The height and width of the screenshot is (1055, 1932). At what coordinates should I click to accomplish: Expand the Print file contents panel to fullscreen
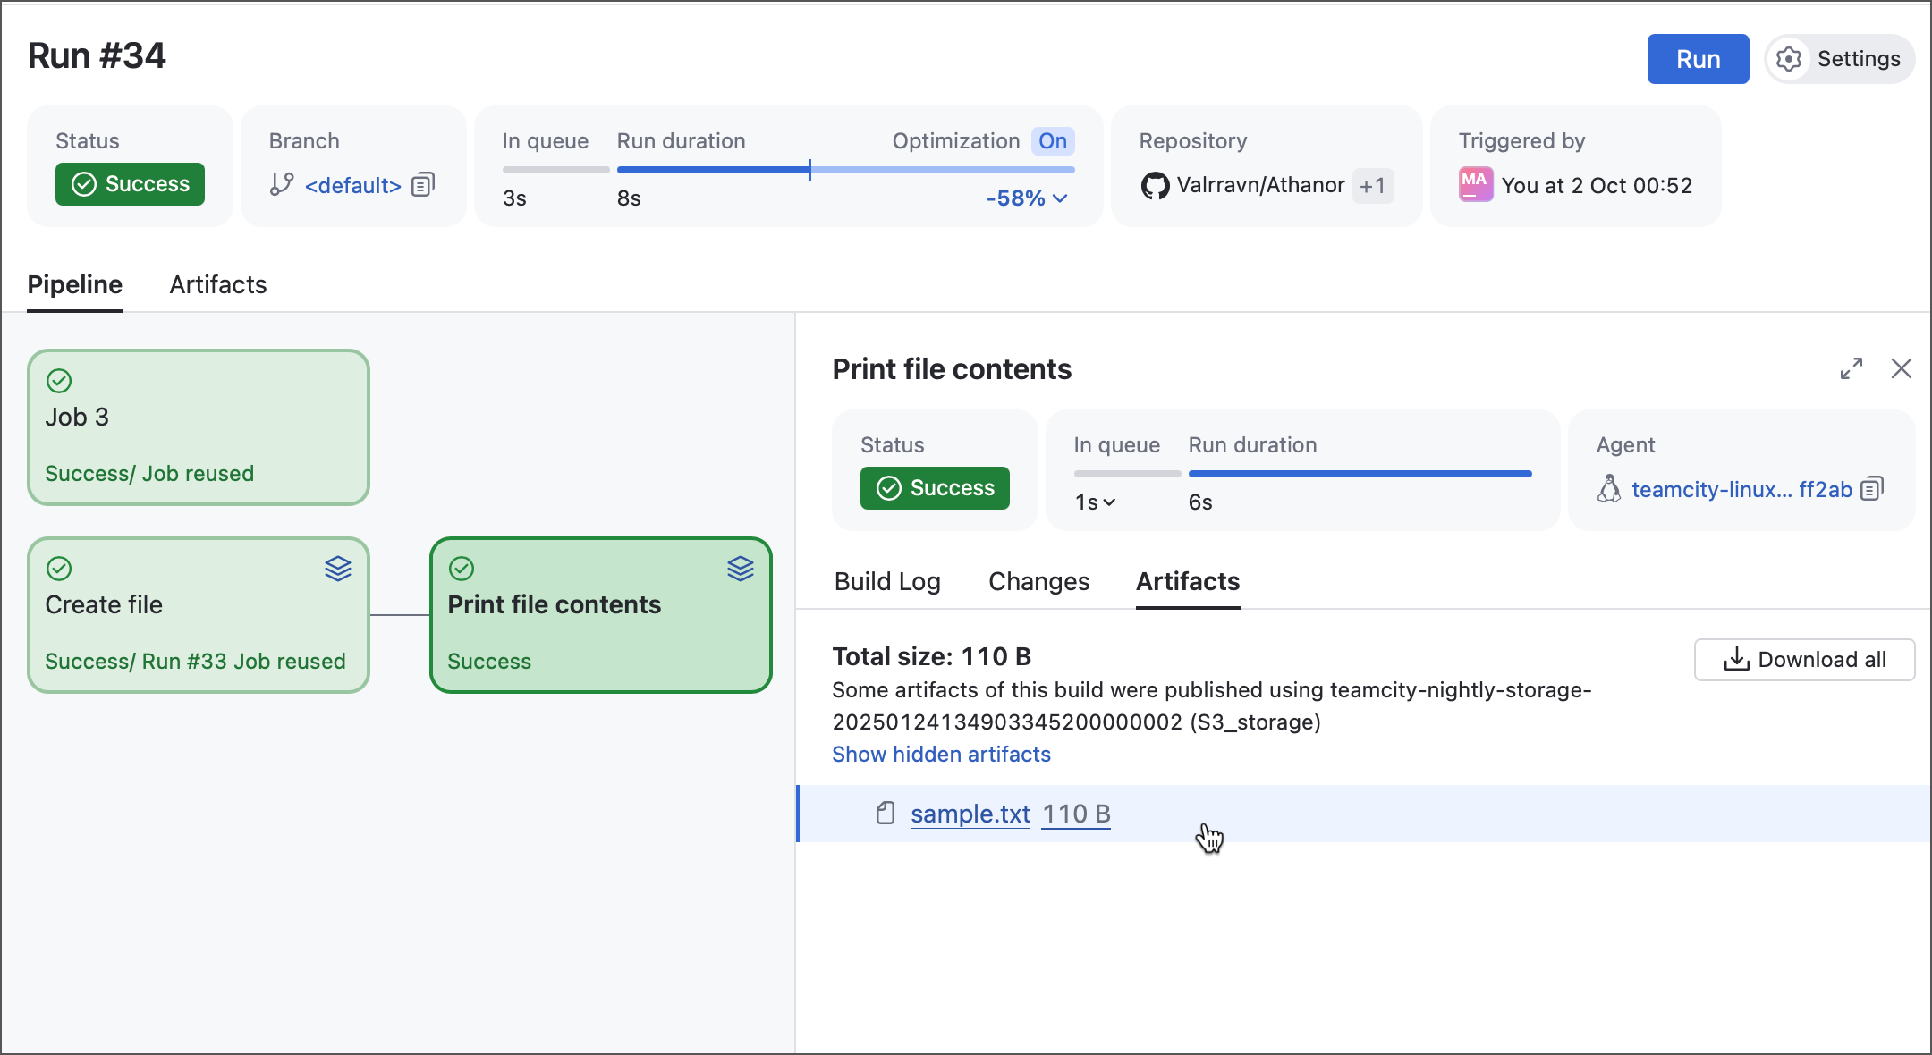[x=1852, y=368]
